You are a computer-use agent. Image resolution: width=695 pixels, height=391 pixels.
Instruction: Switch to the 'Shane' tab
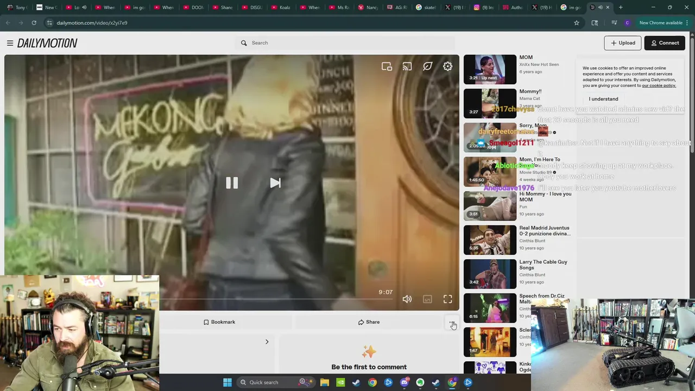tap(222, 8)
